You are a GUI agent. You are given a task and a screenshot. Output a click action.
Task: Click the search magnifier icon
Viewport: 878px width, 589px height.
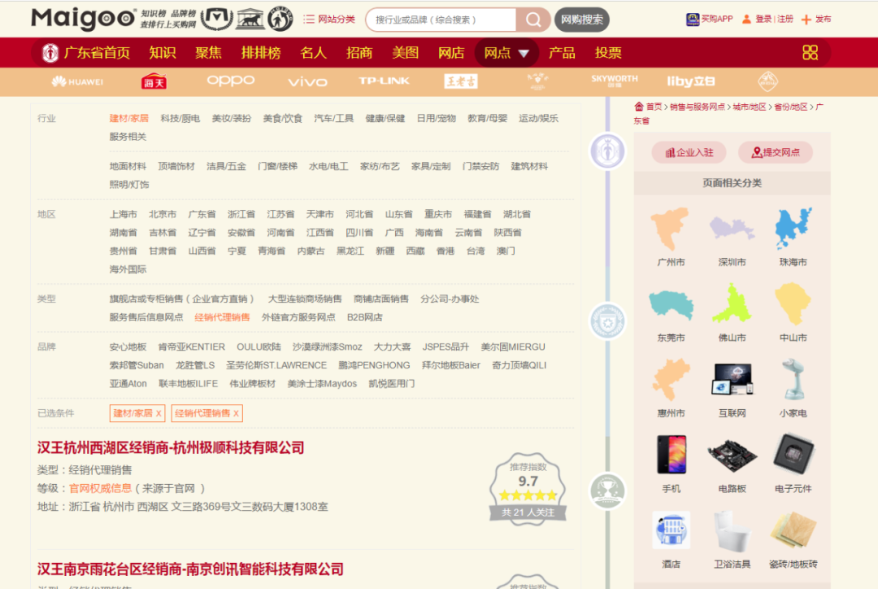pos(532,20)
